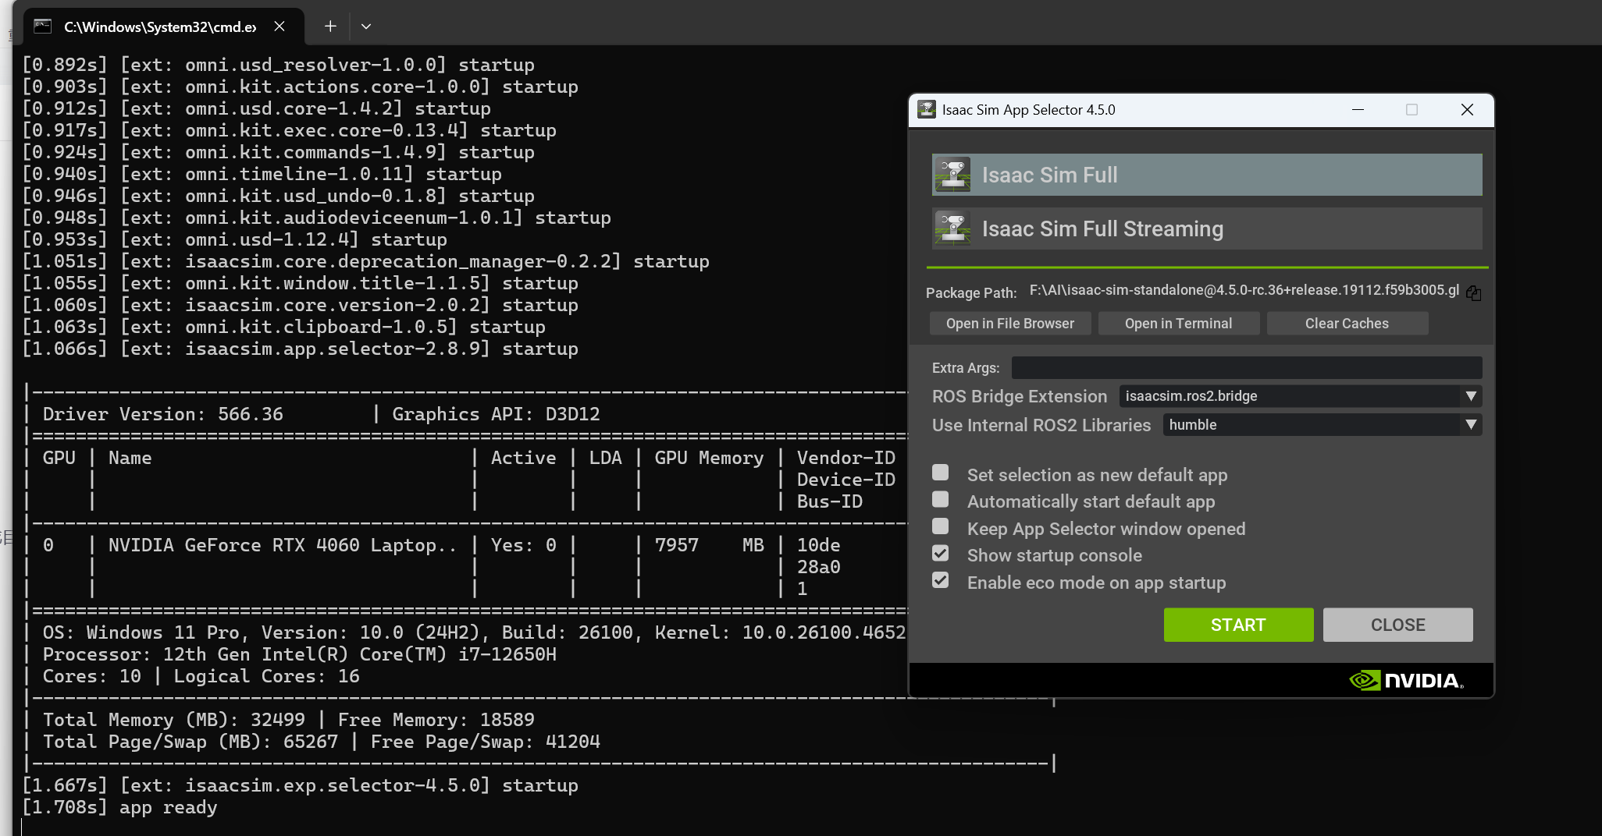
Task: Copy the package path with the clipboard icon
Action: coord(1473,292)
